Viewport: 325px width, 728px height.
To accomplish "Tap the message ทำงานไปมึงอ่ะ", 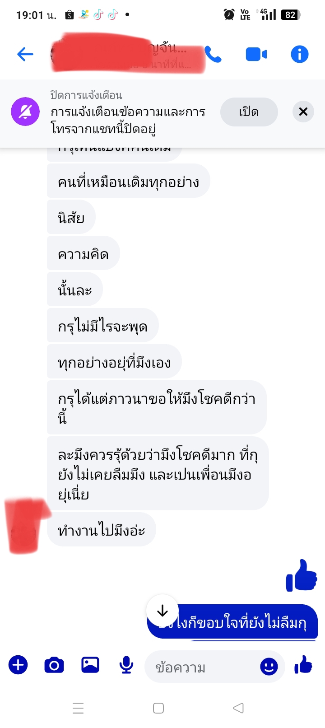I will (102, 530).
